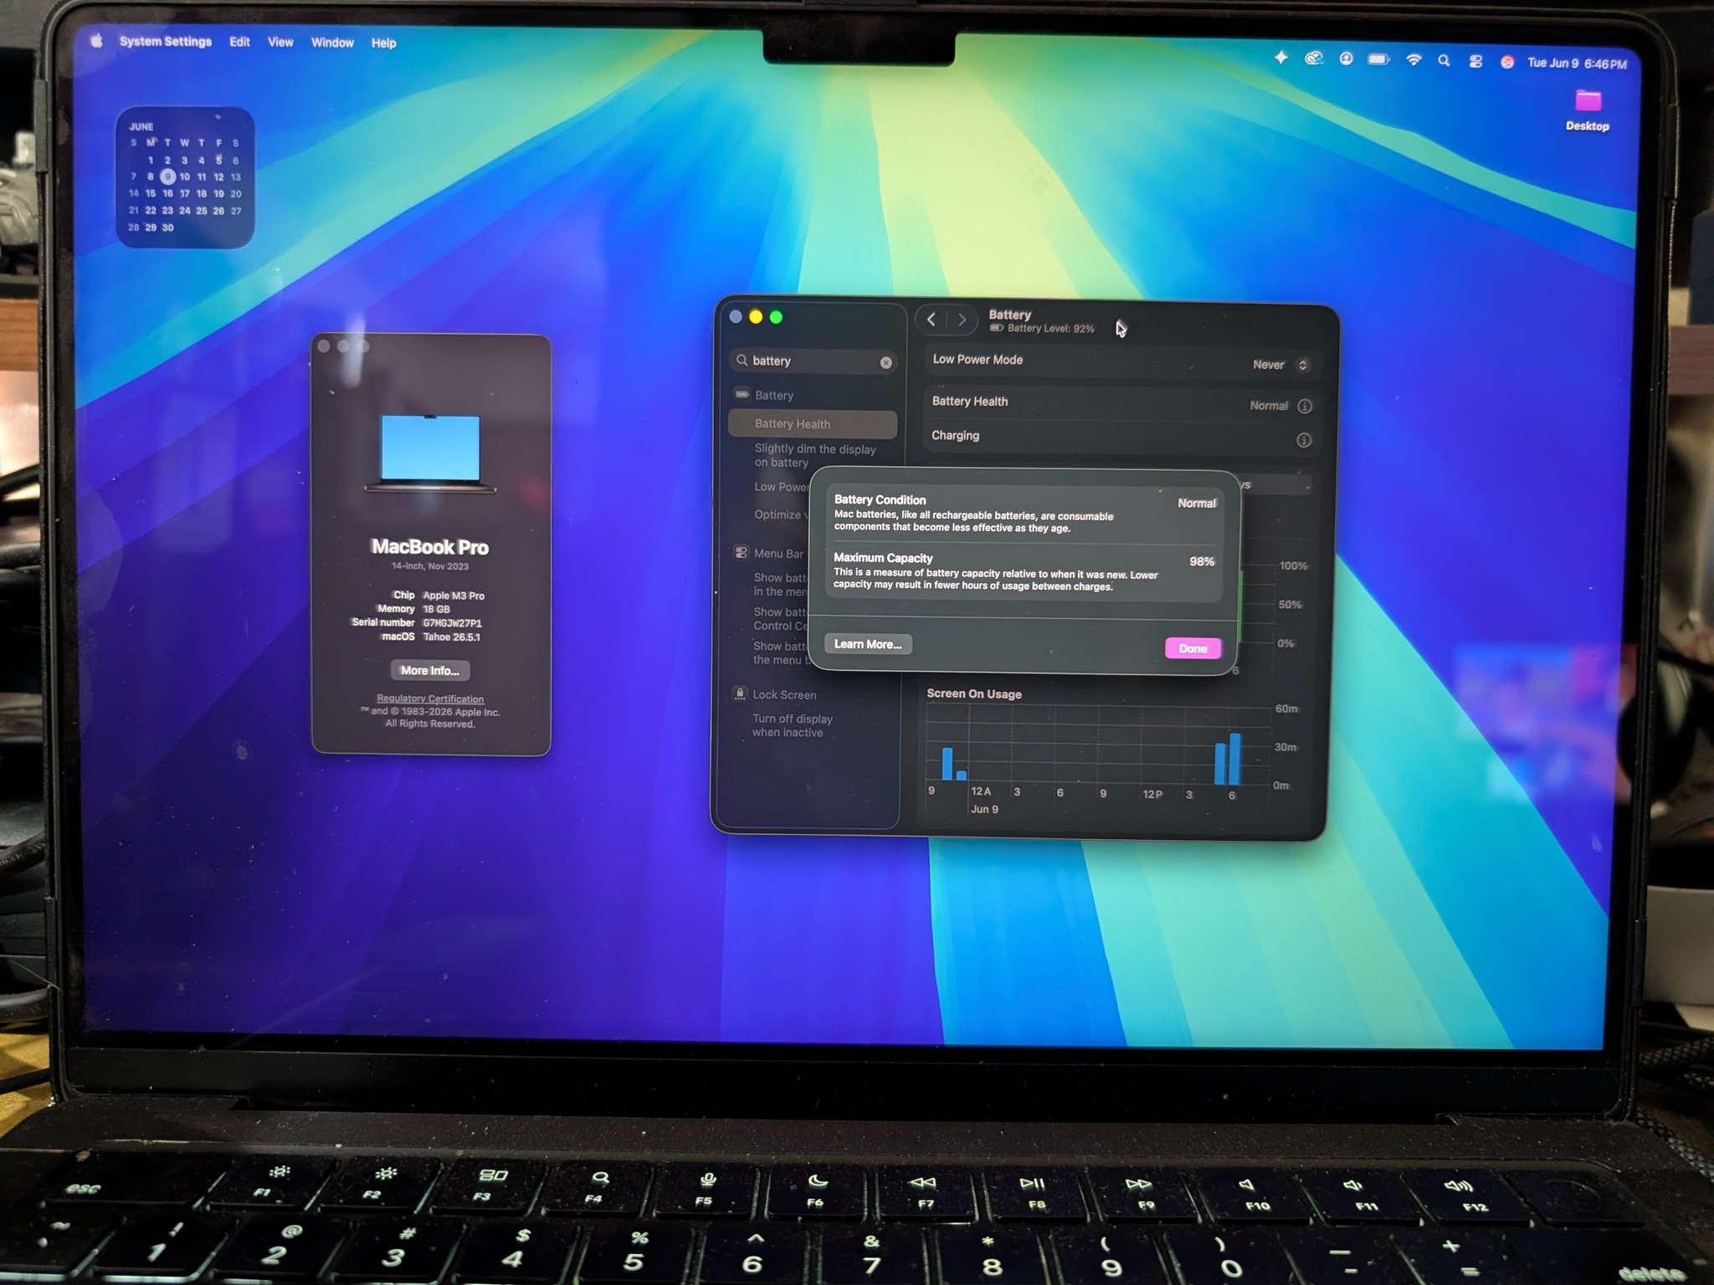The image size is (1714, 1285).
Task: Click the menu bar icon beside Menu Bar
Action: coord(741,552)
